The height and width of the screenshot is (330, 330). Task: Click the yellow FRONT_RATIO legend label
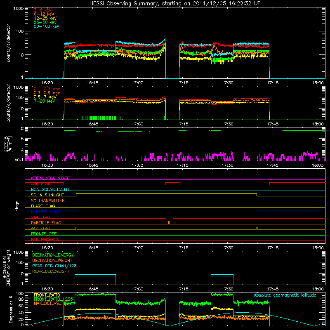coord(47,295)
